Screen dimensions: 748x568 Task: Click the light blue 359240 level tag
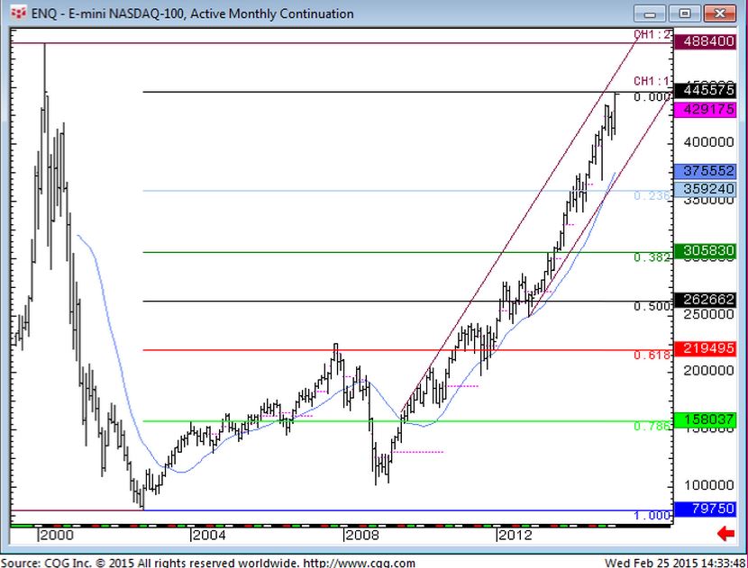tap(710, 190)
